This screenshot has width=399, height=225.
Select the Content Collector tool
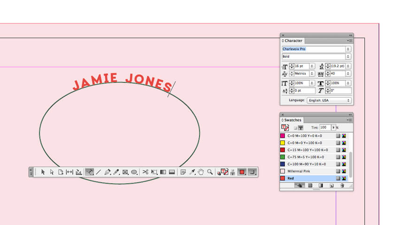pyautogui.click(x=79, y=172)
